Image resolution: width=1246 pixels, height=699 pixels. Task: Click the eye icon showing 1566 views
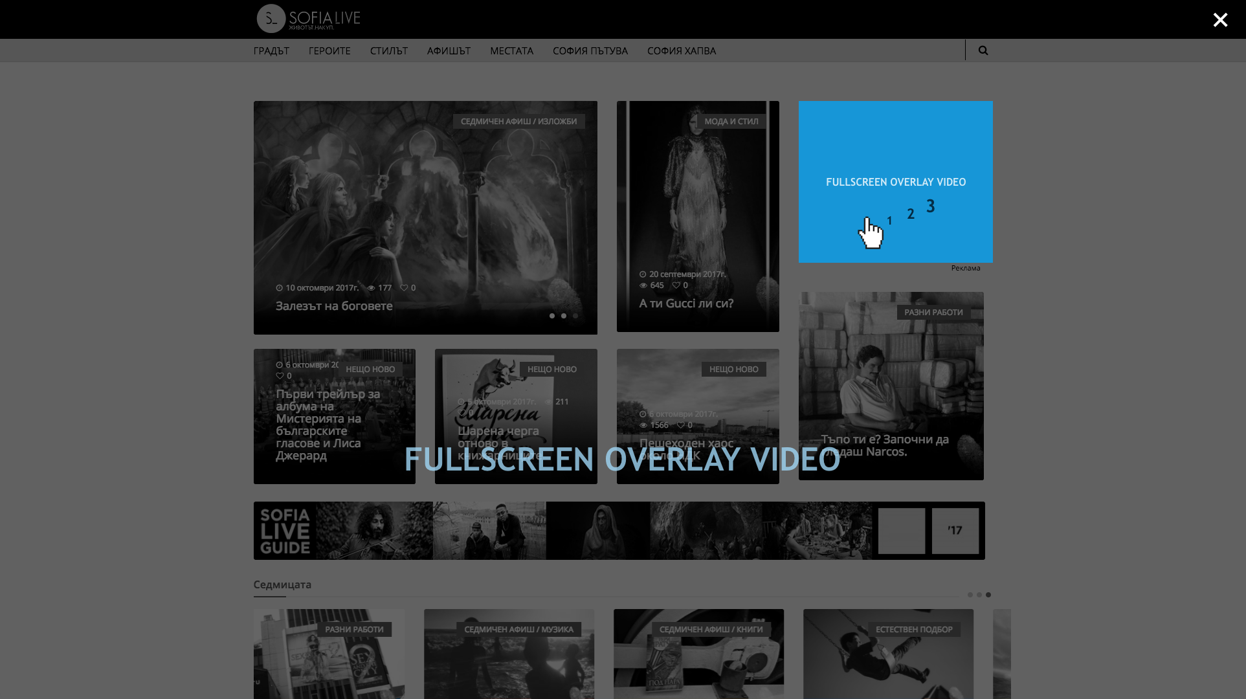(643, 425)
